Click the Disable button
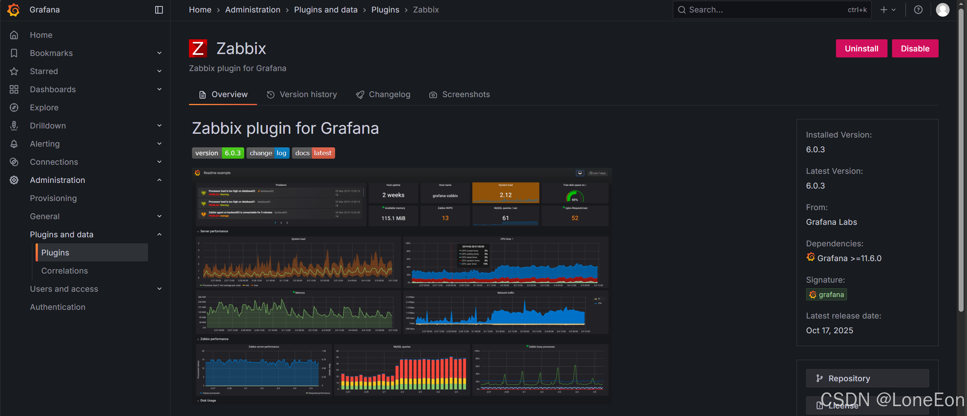 coord(915,48)
